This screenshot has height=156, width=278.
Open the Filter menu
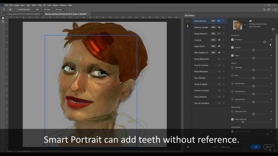coord(40,5)
